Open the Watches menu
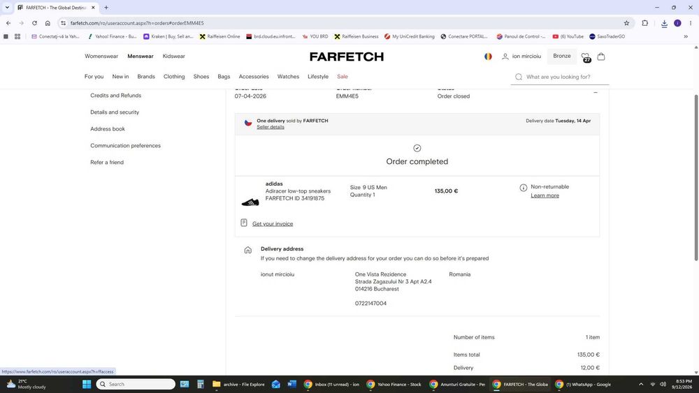 pos(288,77)
